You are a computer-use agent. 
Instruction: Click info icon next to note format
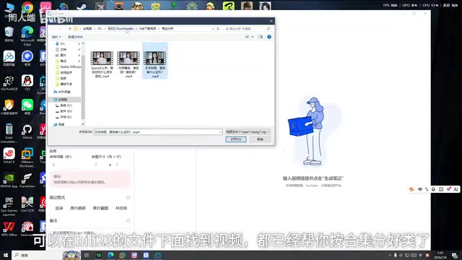pos(128,197)
